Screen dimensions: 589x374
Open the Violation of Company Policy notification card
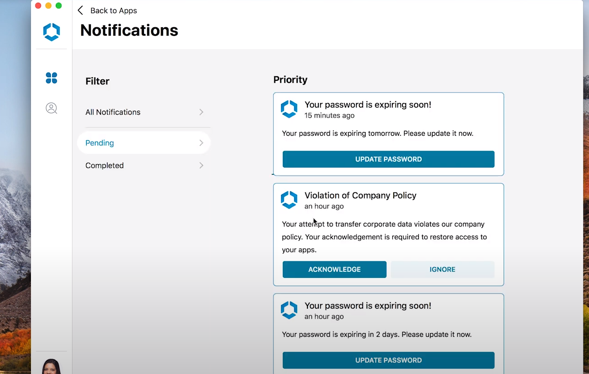tap(388, 234)
